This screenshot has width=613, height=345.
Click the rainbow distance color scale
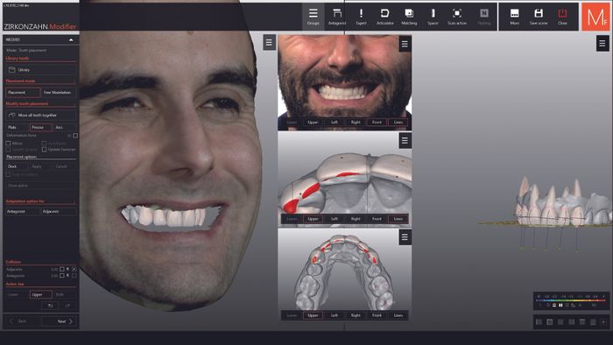571,300
